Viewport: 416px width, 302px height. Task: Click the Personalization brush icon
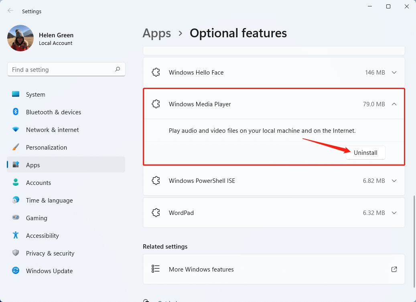click(x=16, y=147)
